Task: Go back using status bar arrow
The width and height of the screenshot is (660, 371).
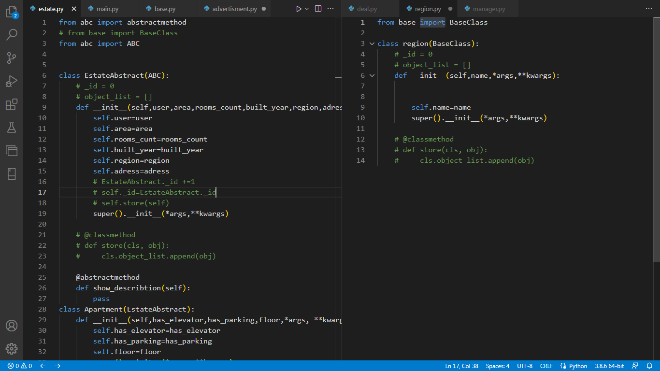Action: tap(43, 366)
